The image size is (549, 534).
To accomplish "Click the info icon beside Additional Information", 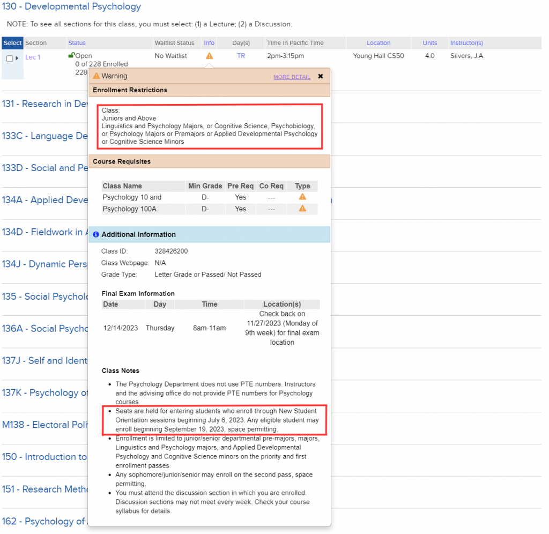I will 96,234.
